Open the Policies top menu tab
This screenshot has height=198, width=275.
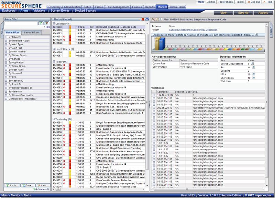(x=137, y=7)
